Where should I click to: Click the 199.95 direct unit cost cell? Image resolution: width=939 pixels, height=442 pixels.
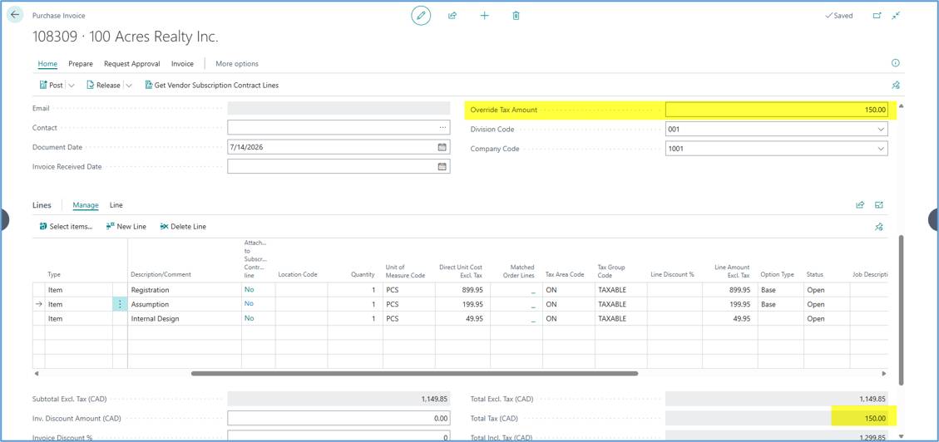(462, 304)
